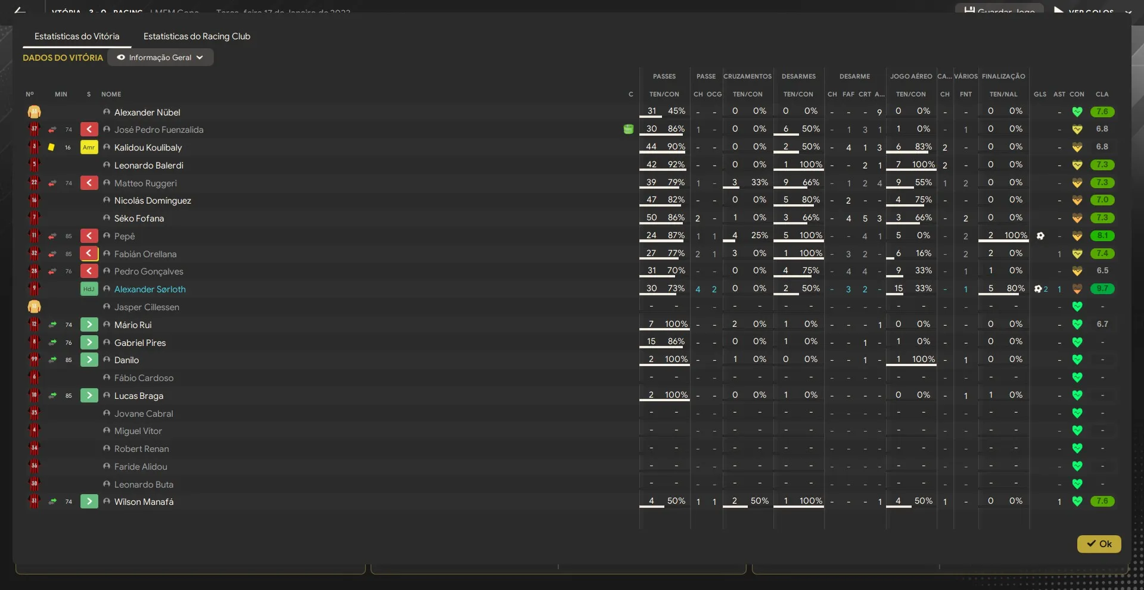Click the goalkeeper shirt icon for Alexander Nübel
Screen dimensions: 1144x590
[34, 112]
